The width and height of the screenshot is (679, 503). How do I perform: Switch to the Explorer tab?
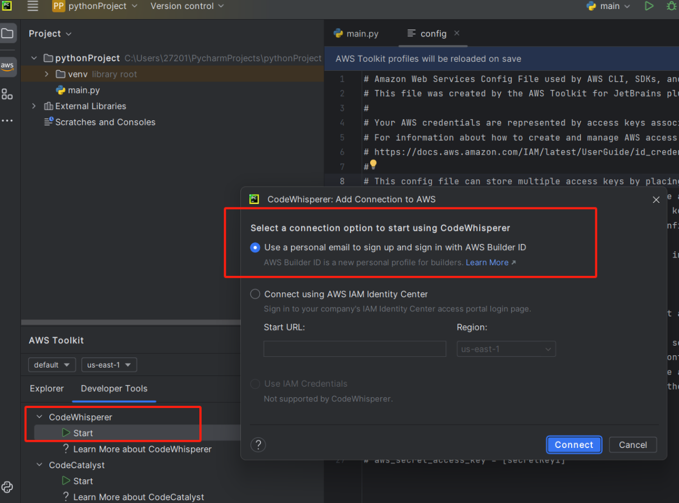(x=47, y=388)
